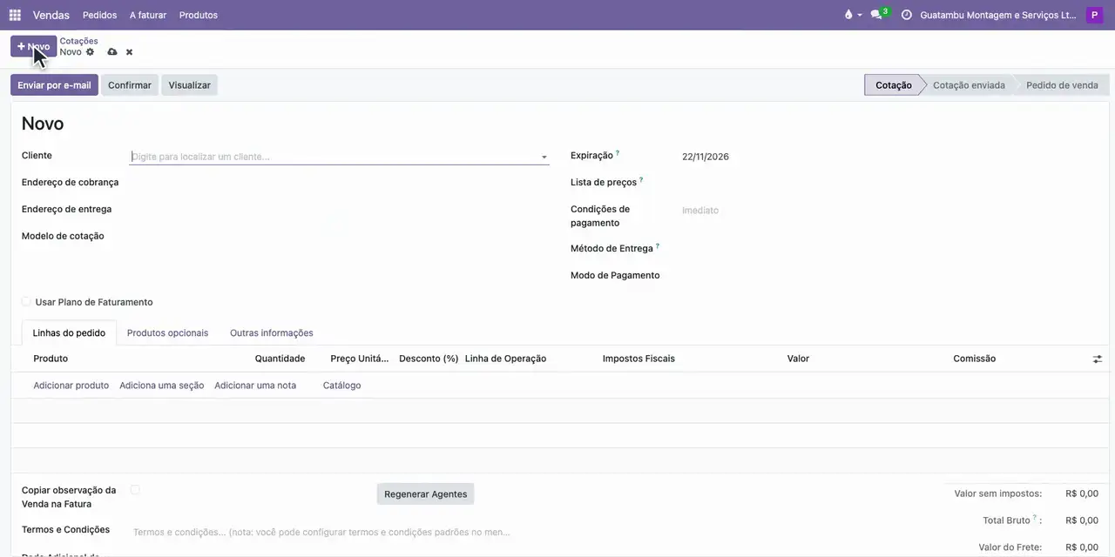Go back via Cotações breadcrumb
The width and height of the screenshot is (1115, 557).
pyautogui.click(x=78, y=41)
